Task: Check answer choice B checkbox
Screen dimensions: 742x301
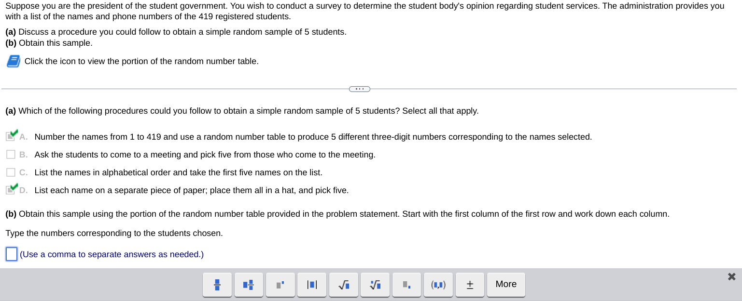Action: pyautogui.click(x=11, y=154)
